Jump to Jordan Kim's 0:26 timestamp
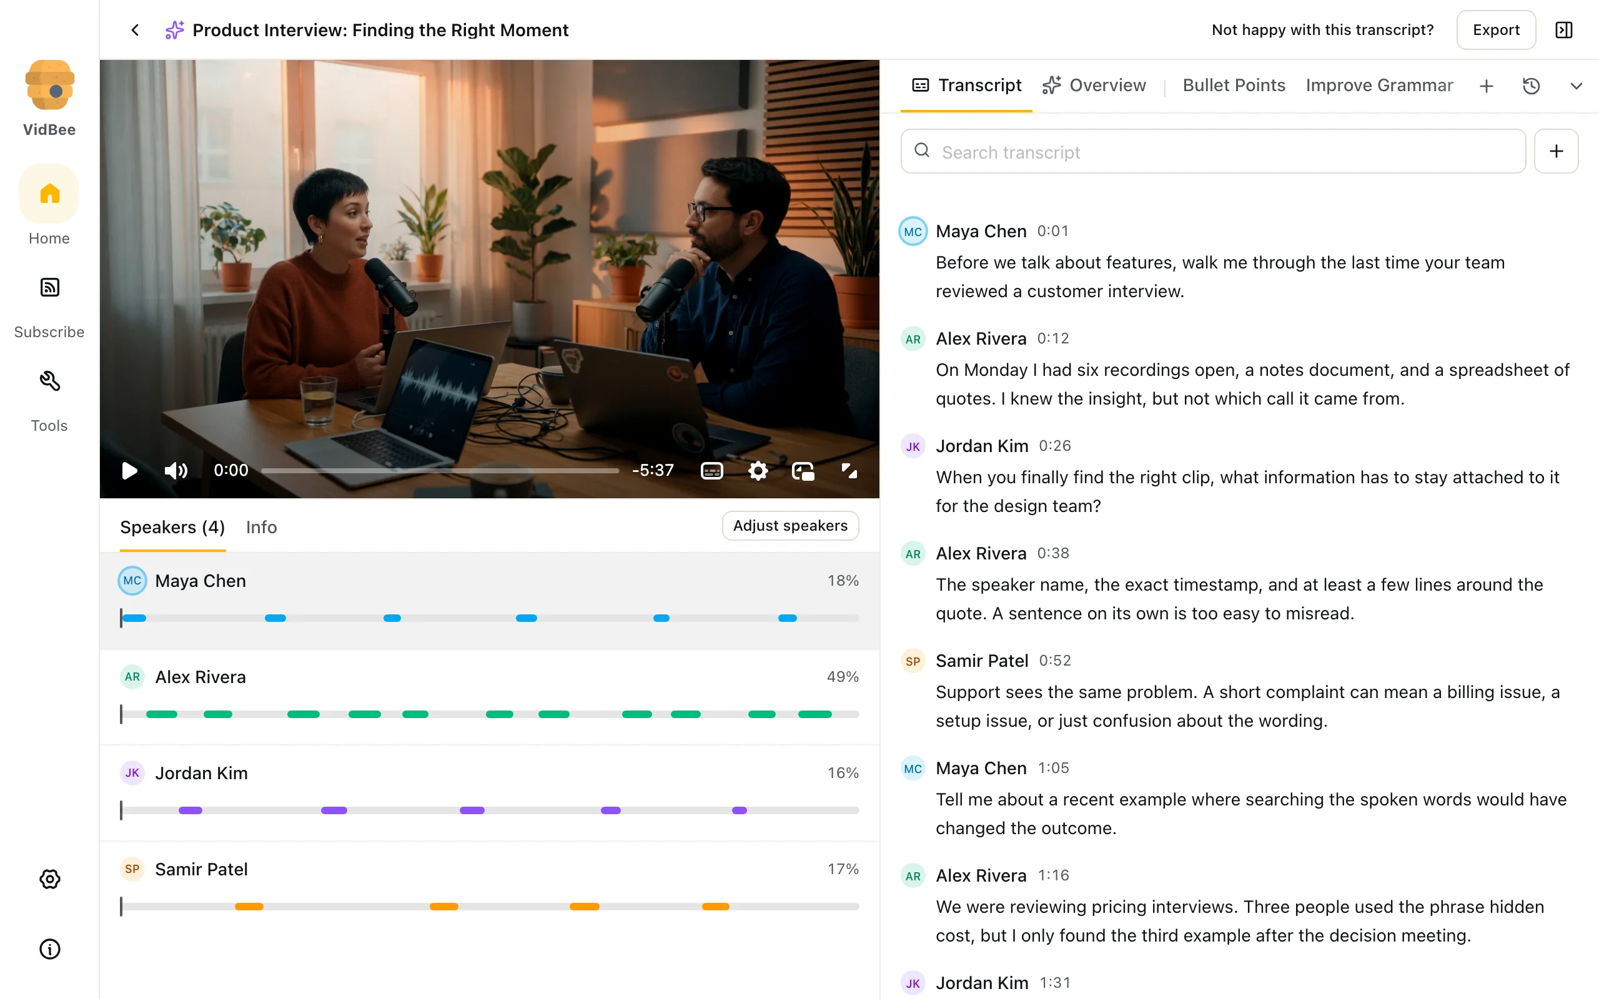1599x999 pixels. click(1054, 445)
